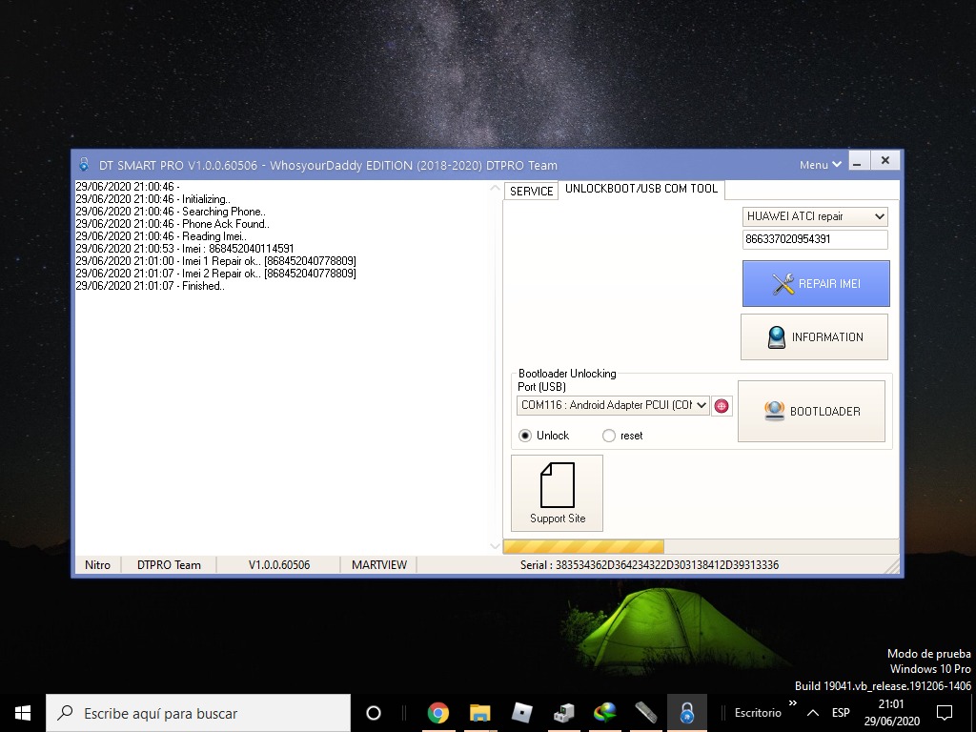This screenshot has width=976, height=732.
Task: Click the 'Searching Phone..' log line
Action: [x=171, y=212]
